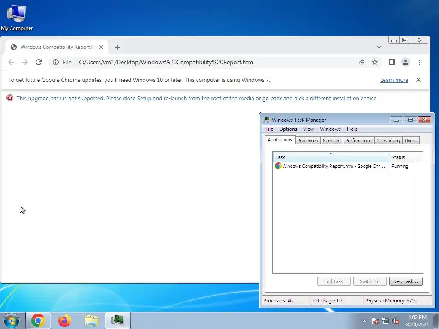Click Task Manager title bar icon
This screenshot has height=329, width=439.
[267, 120]
